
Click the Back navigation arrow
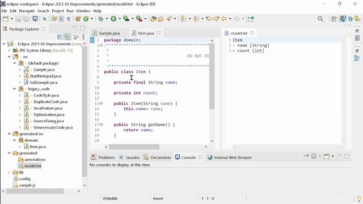click(x=224, y=19)
